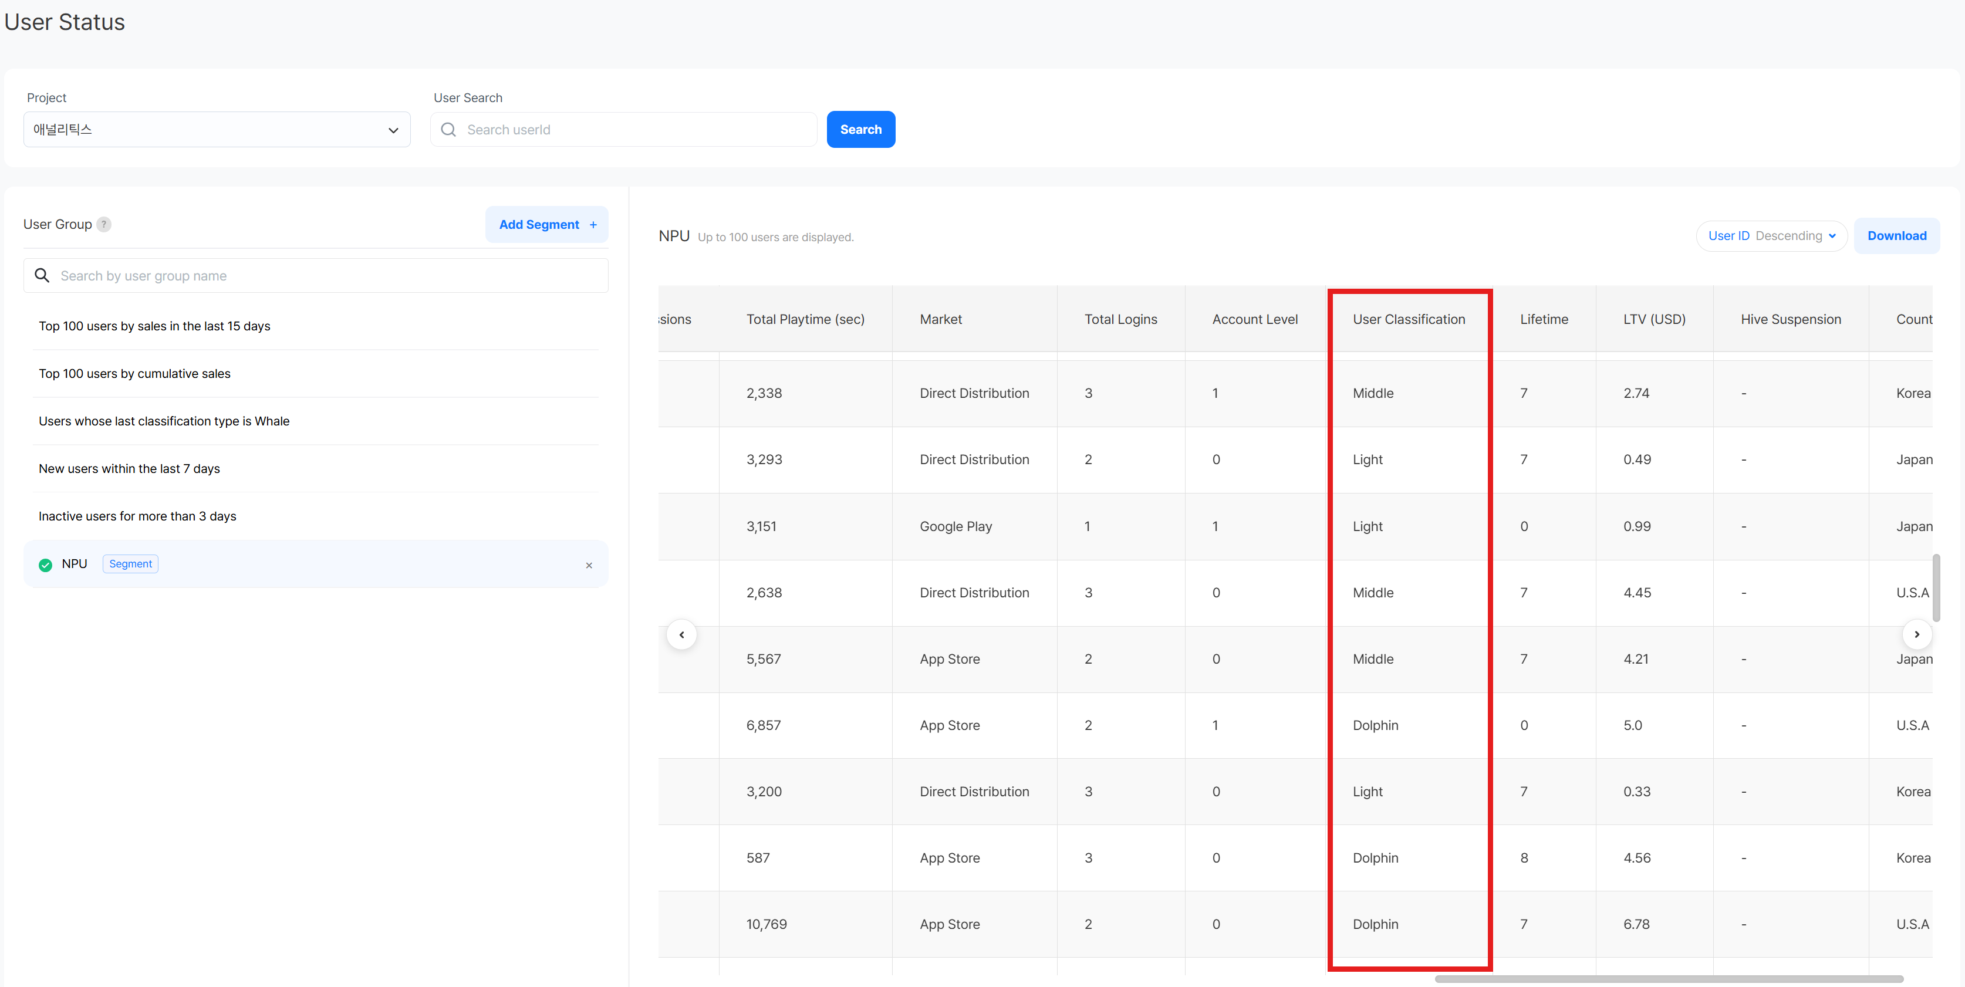1965x987 pixels.
Task: Select New users within the last 7 days
Action: pyautogui.click(x=315, y=468)
